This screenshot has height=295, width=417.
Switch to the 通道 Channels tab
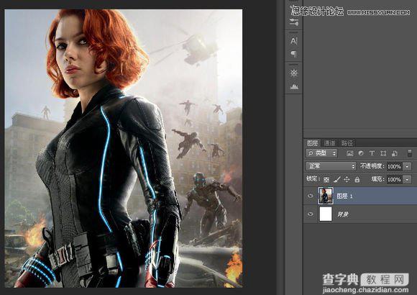tap(329, 143)
